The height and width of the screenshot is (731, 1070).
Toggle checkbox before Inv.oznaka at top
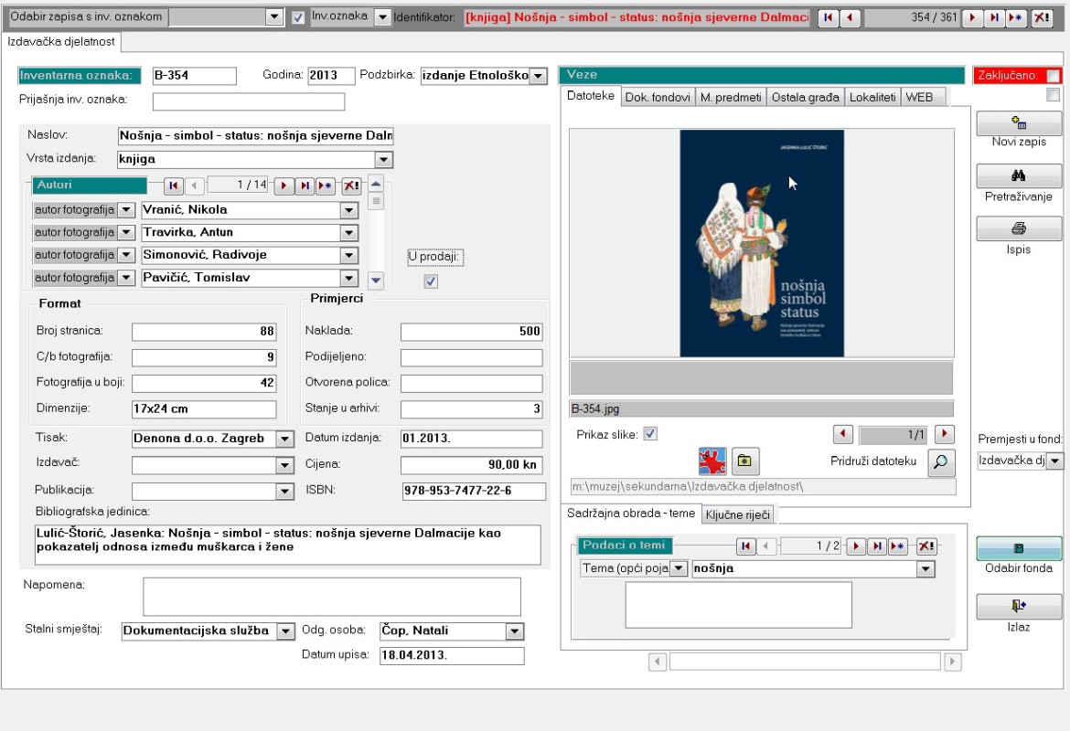pos(297,17)
